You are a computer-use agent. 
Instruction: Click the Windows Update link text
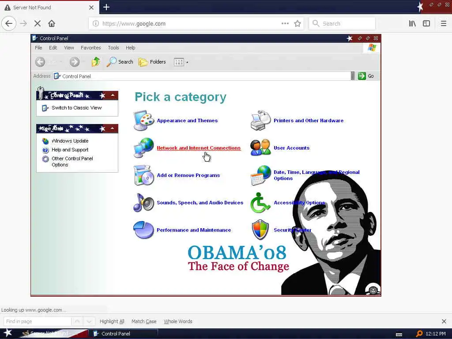(x=70, y=141)
